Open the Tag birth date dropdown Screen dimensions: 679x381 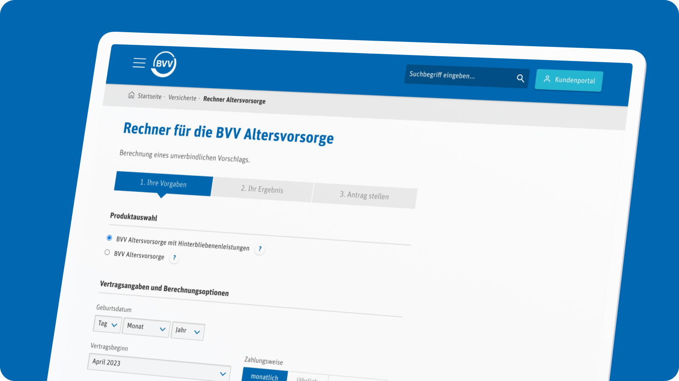tap(107, 324)
